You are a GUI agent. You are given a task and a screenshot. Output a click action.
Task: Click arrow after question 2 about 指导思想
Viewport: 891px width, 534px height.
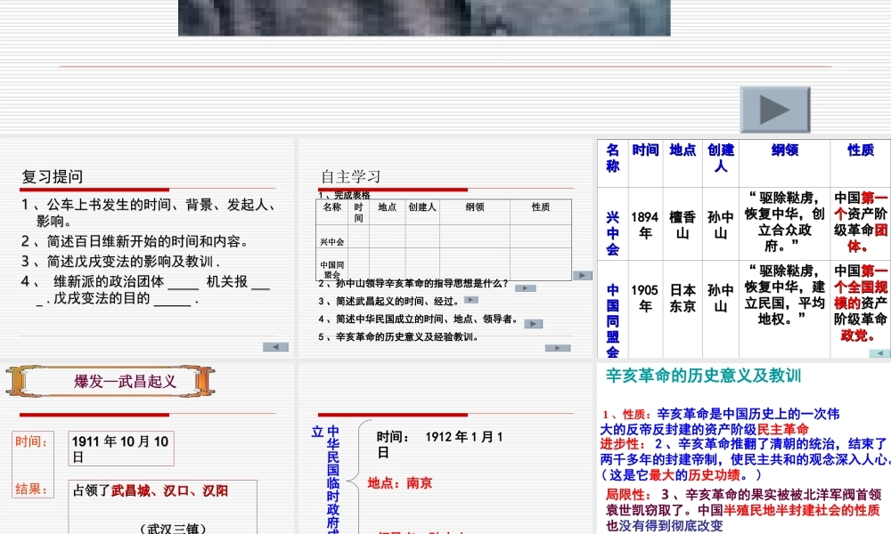pyautogui.click(x=525, y=288)
